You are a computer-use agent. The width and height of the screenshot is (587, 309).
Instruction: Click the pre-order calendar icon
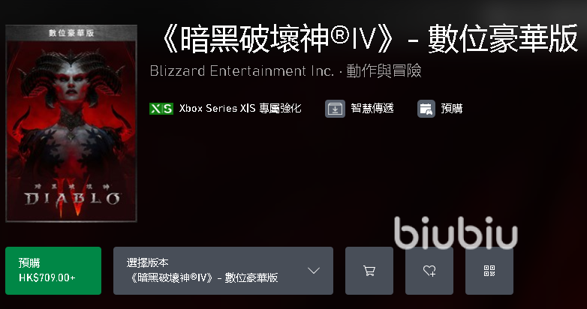(x=426, y=109)
